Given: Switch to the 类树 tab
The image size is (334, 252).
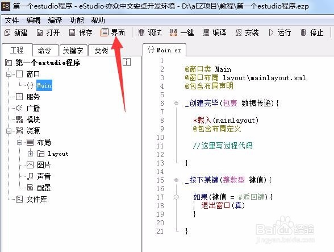Looking at the screenshot, I should (x=101, y=51).
